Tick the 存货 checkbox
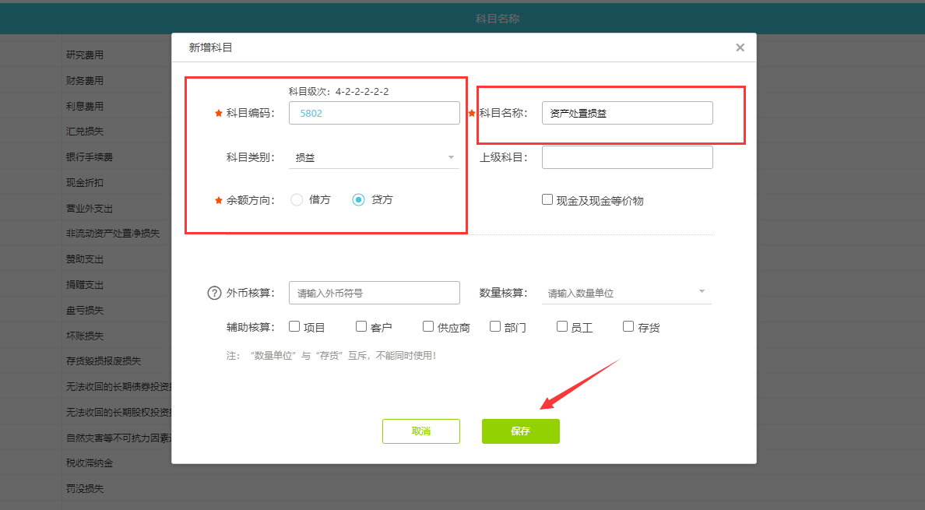This screenshot has width=925, height=510. point(628,327)
